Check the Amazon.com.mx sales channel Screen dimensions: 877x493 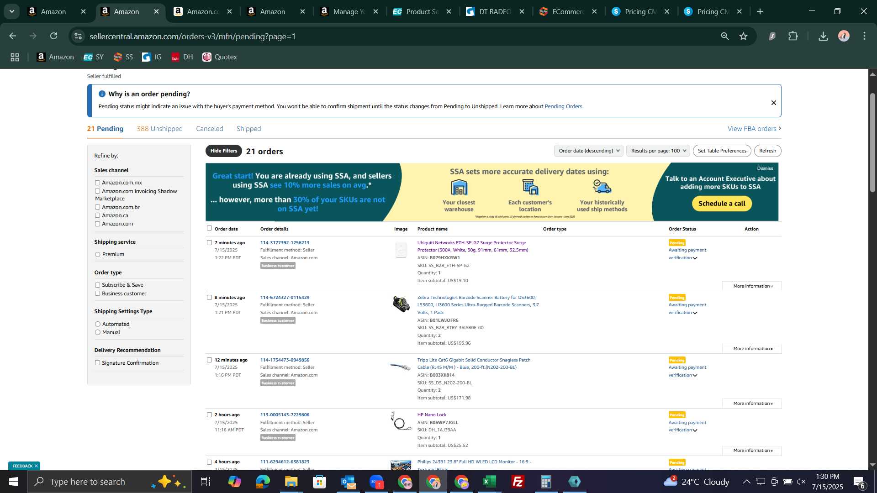point(97,183)
